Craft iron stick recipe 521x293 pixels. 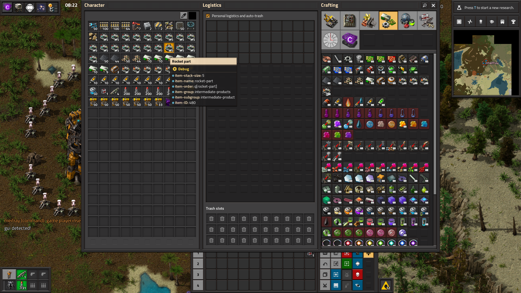[337, 59]
